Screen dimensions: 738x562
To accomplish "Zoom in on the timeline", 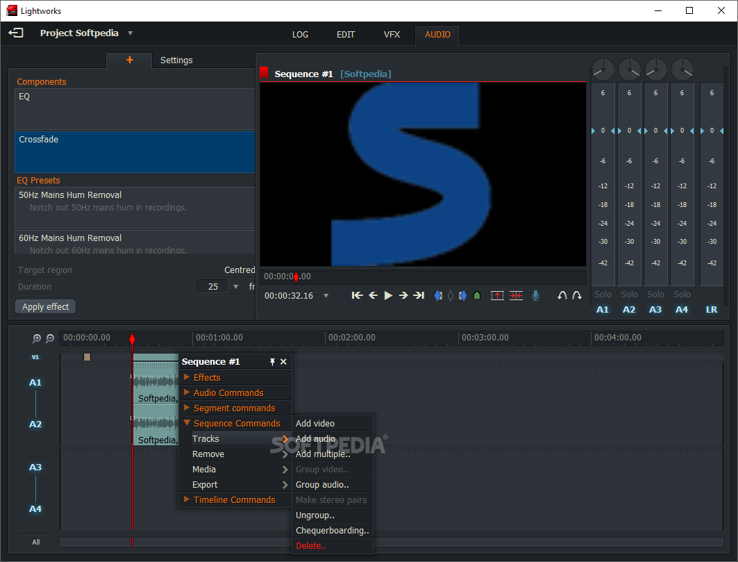I will coord(37,338).
